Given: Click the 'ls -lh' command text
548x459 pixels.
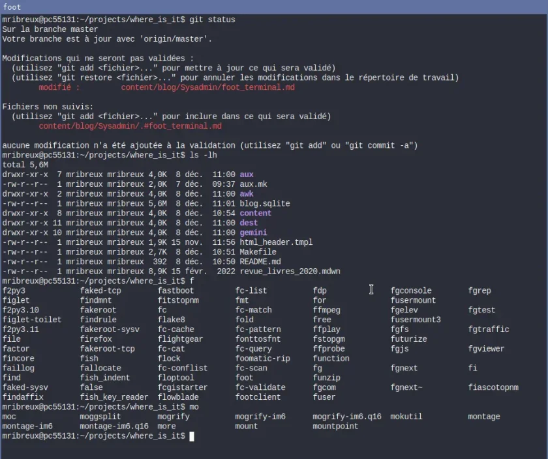Looking at the screenshot, I should click(x=203, y=155).
